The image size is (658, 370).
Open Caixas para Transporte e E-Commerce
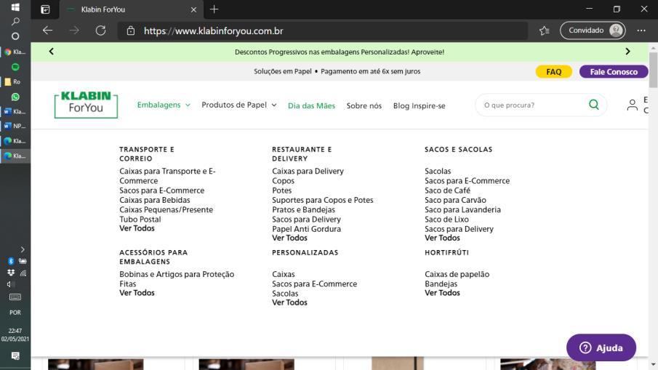167,176
